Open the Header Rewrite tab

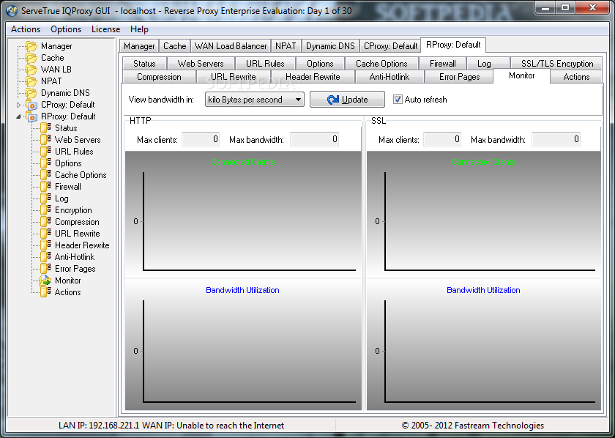tap(313, 77)
